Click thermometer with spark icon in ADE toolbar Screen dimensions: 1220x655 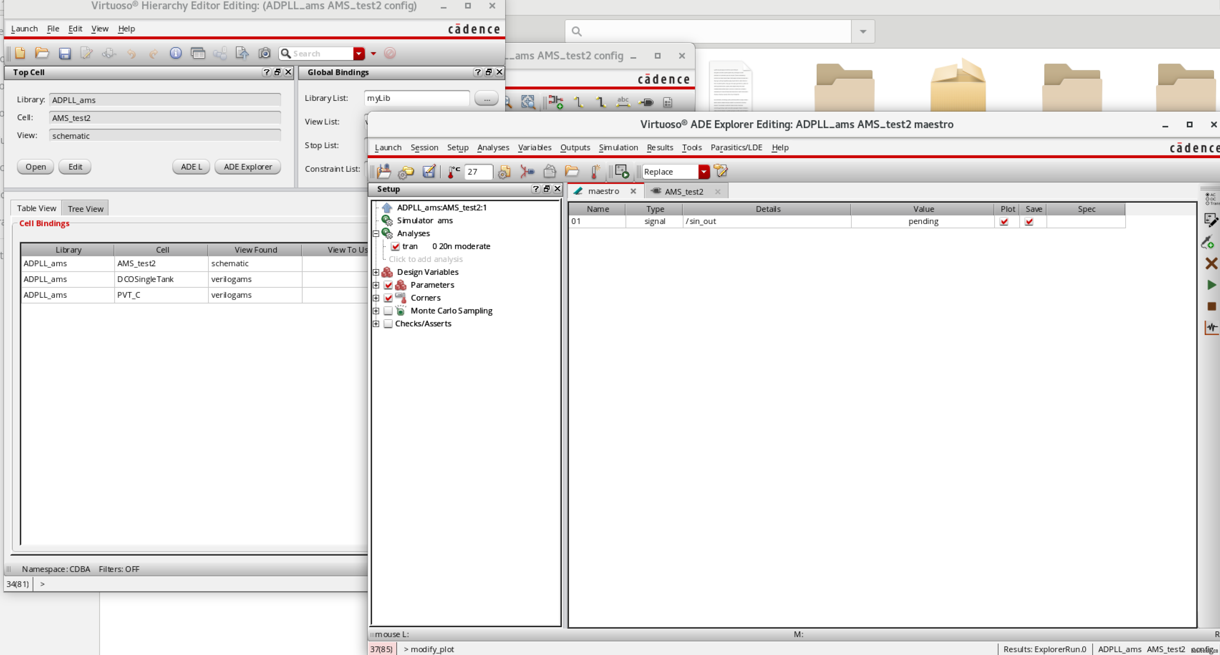595,171
